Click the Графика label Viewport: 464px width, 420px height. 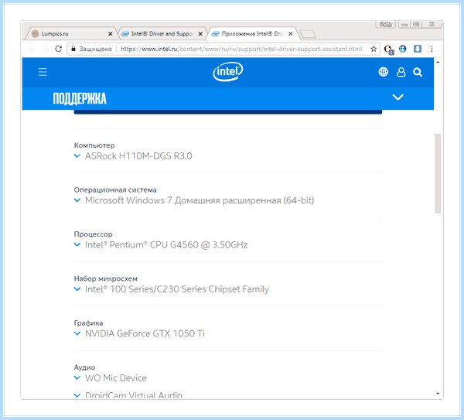pos(88,323)
